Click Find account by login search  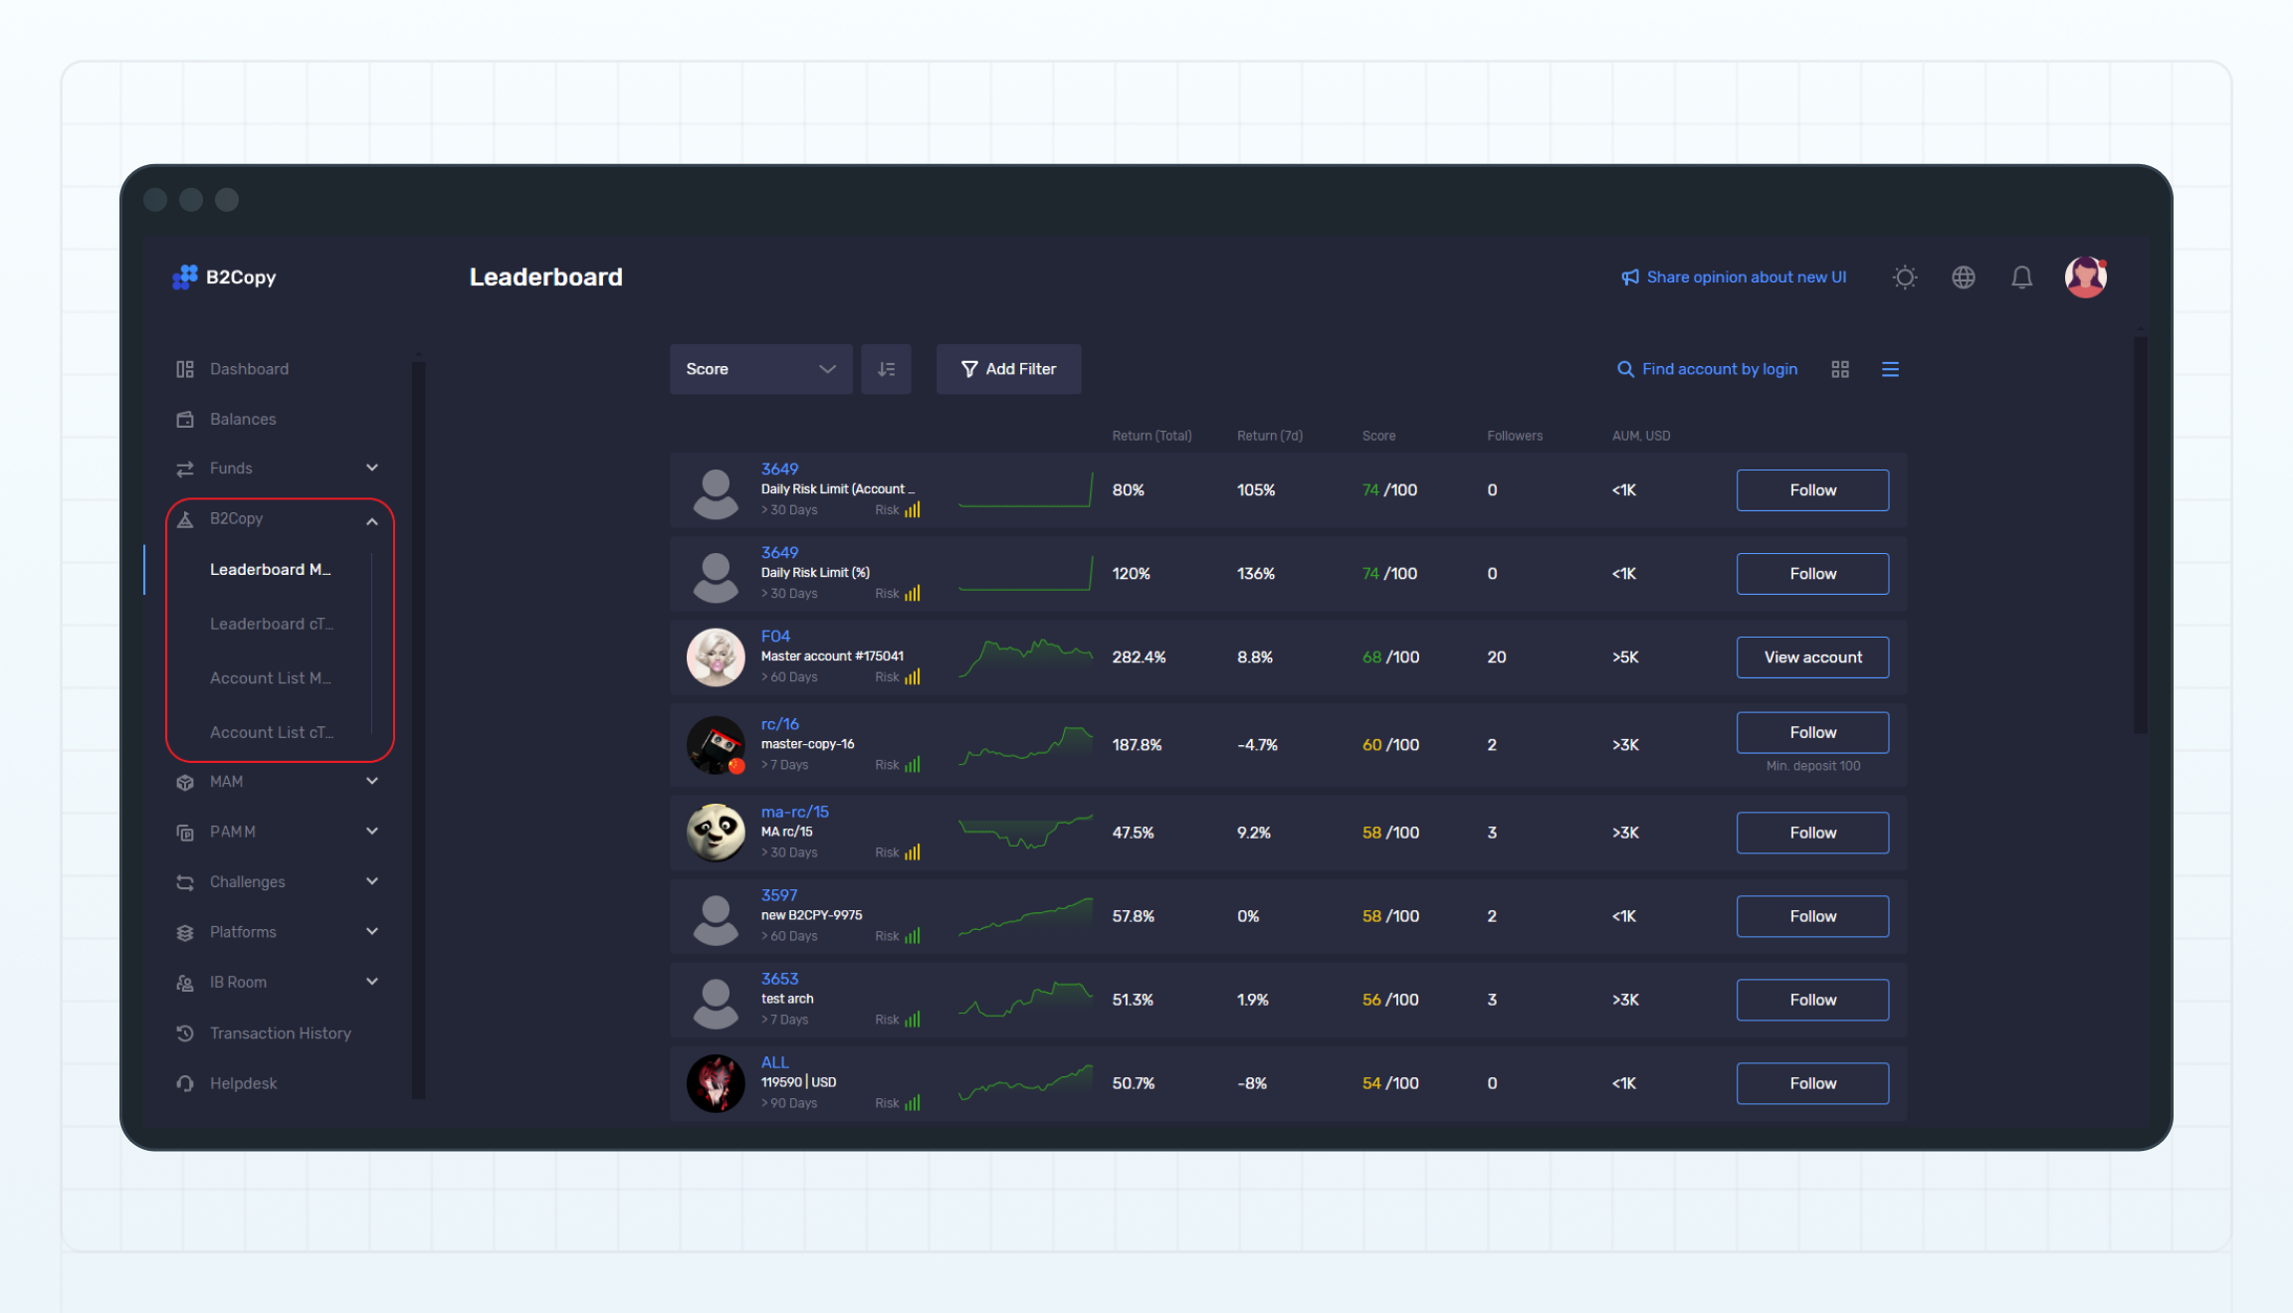point(1708,369)
